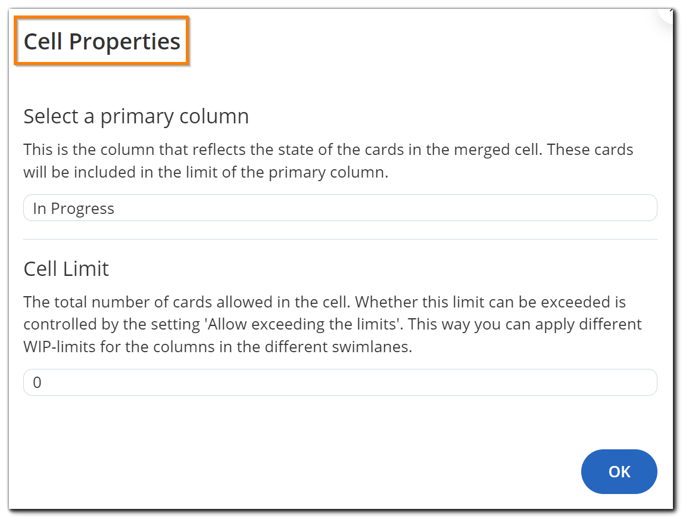Image resolution: width=689 pixels, height=525 pixels.
Task: Click the Cell Limit section heading
Action: coord(66,269)
